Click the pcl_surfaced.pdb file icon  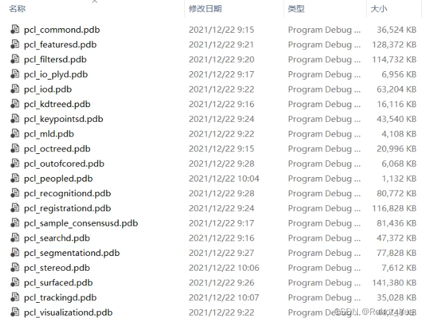(x=15, y=283)
